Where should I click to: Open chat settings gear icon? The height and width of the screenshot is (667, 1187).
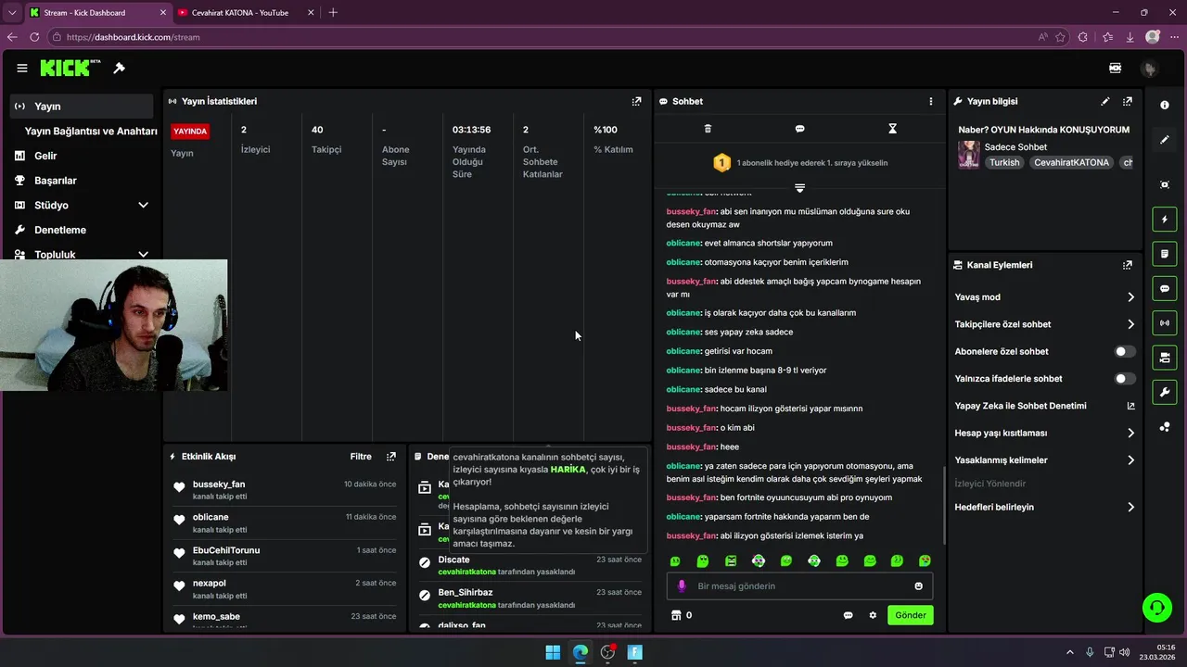click(x=873, y=615)
